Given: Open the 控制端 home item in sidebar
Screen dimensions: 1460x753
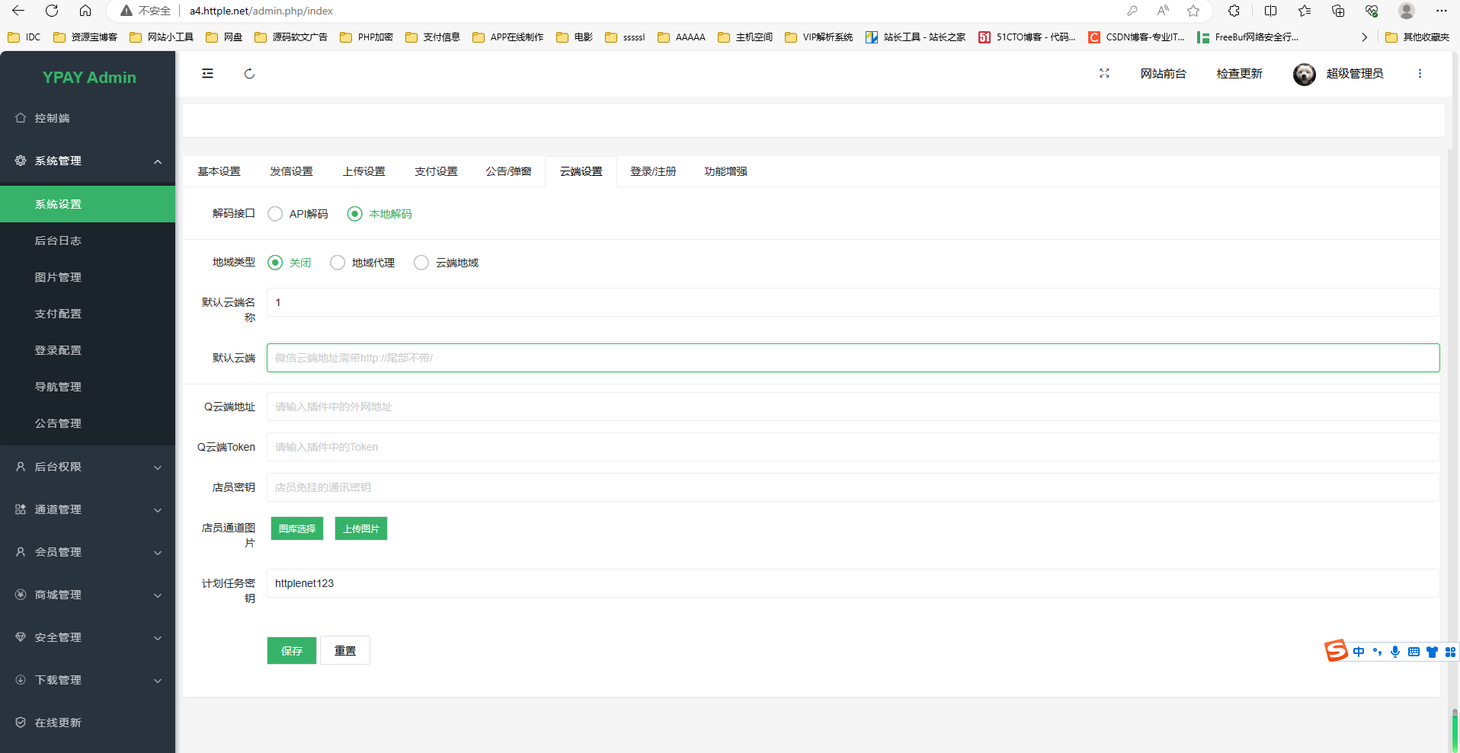Looking at the screenshot, I should point(52,118).
